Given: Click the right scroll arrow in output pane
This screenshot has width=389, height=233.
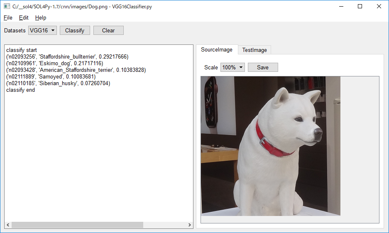Looking at the screenshot, I should [x=190, y=225].
